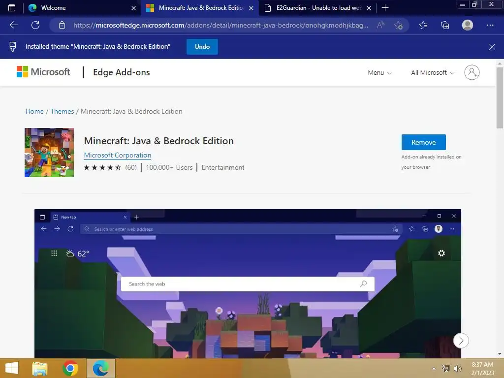The height and width of the screenshot is (378, 504).
Task: View site information lock icon
Action: click(62, 25)
